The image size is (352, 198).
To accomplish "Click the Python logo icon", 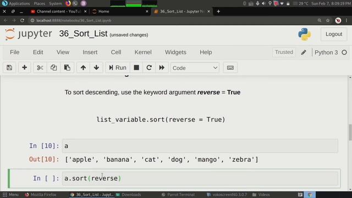I will click(x=304, y=34).
